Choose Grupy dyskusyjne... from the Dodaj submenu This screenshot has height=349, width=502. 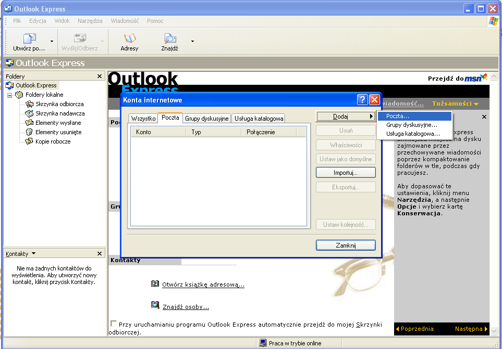(x=414, y=125)
